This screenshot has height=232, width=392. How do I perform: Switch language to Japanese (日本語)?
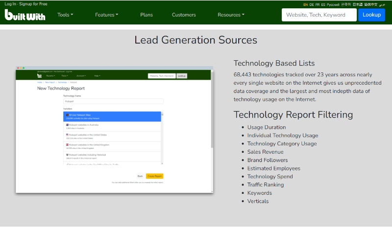358,4
